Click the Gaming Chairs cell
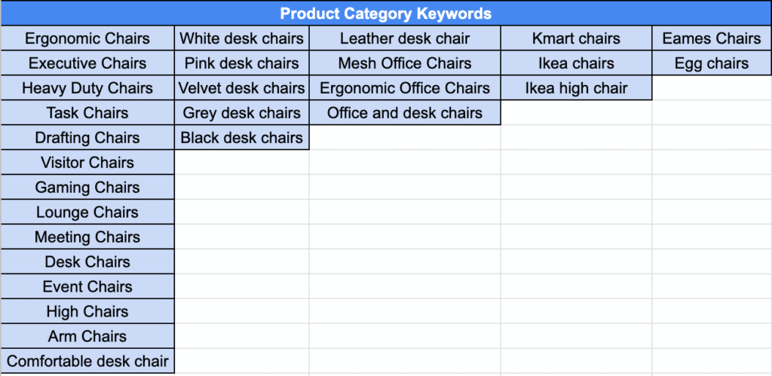772x376 pixels. [x=87, y=188]
